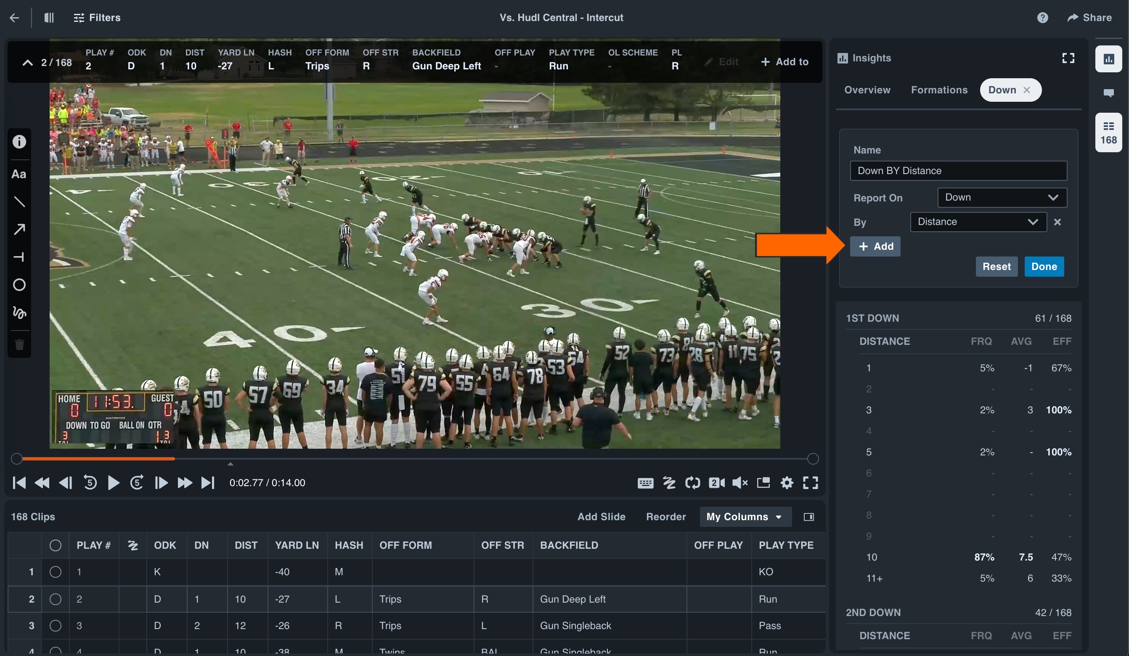This screenshot has height=656, width=1129.
Task: Select the text annotation Aa tool
Action: tap(19, 174)
